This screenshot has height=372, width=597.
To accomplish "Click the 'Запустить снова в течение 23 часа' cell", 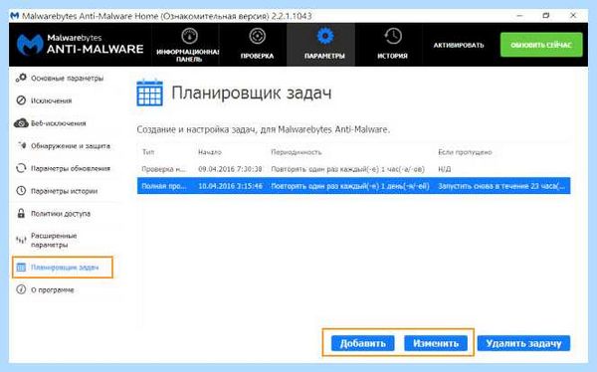I will coord(501,186).
